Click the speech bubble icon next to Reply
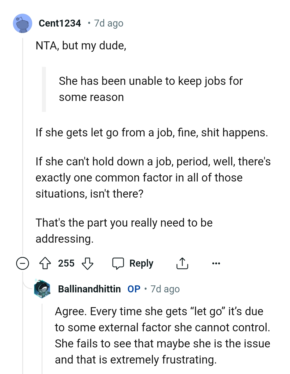290x374 pixels. tap(118, 263)
